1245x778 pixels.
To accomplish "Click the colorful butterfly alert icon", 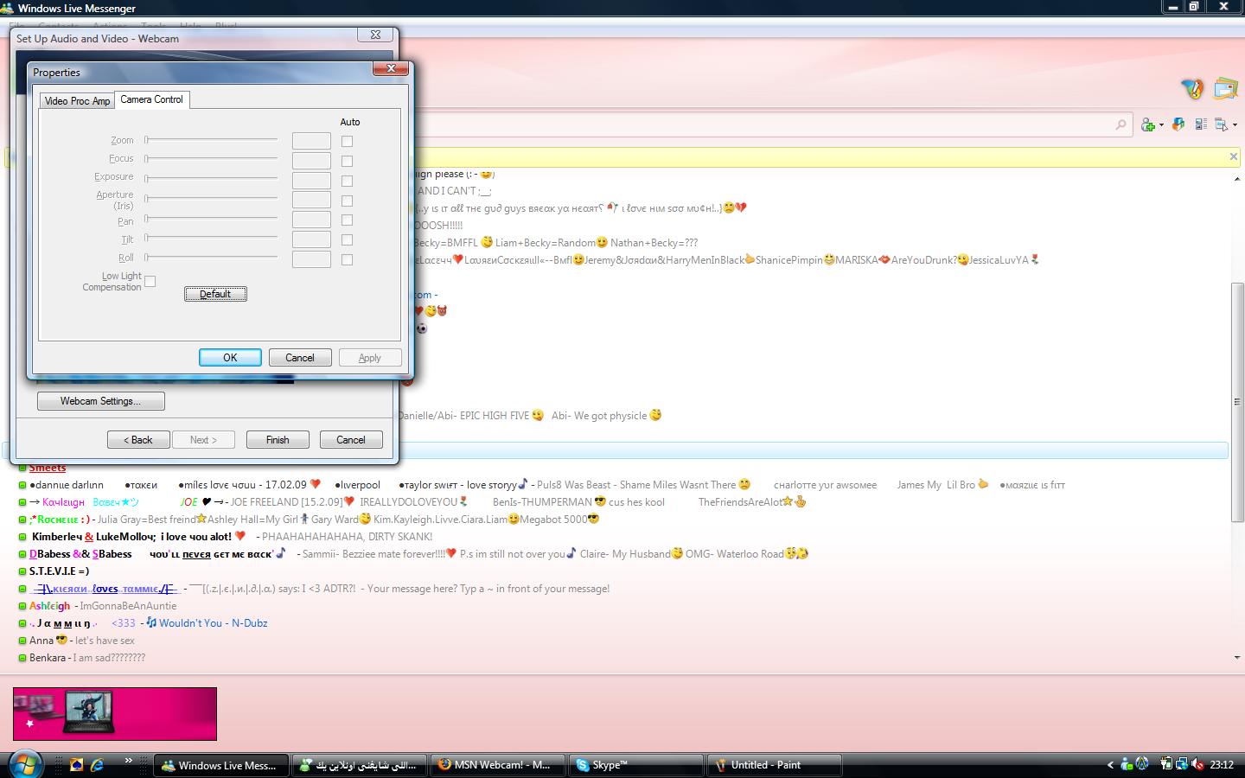I will 1192,88.
